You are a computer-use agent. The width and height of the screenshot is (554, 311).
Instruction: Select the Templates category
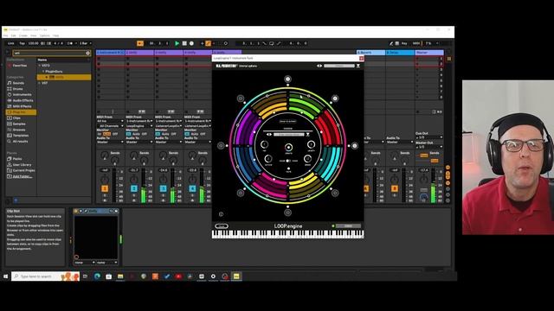(21, 136)
